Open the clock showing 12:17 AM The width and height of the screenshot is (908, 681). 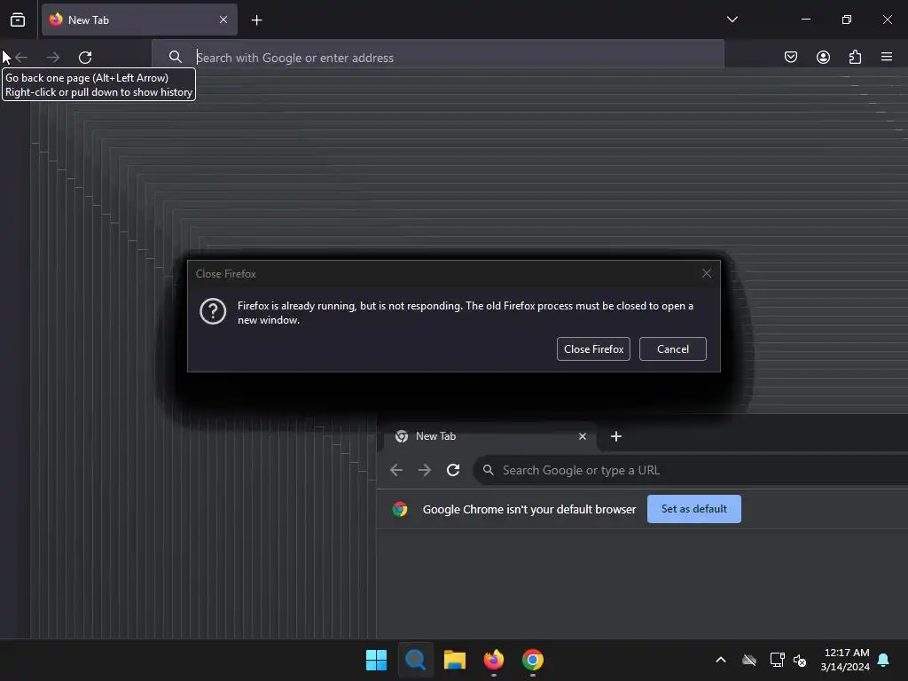[x=845, y=660]
